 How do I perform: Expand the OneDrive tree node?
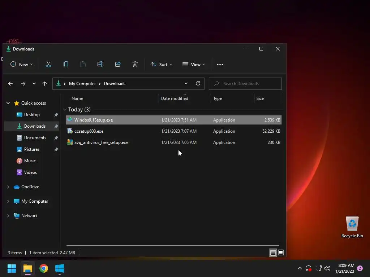(8, 187)
